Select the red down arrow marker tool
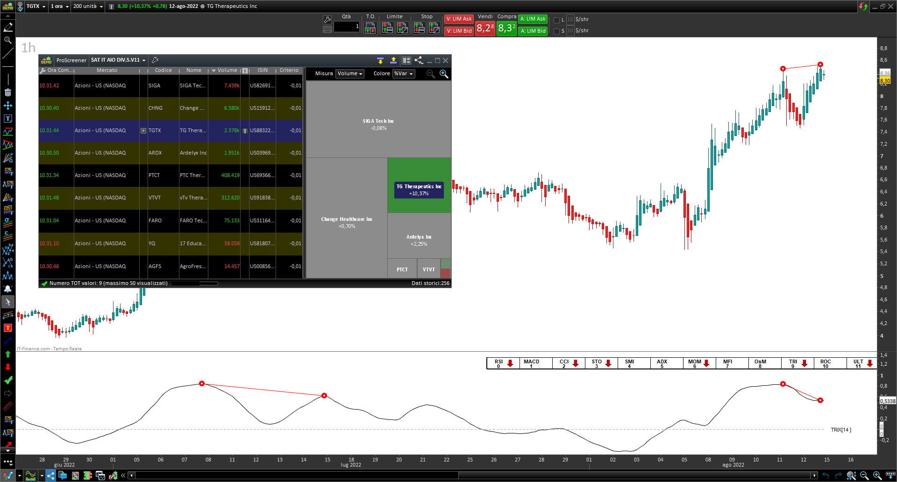The width and height of the screenshot is (897, 482). [8, 367]
